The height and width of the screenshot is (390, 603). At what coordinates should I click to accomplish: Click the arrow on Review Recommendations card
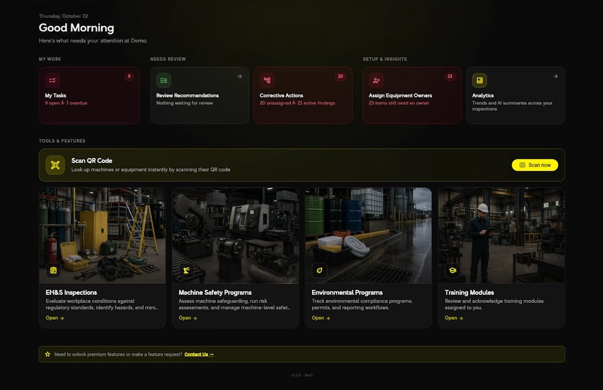point(239,77)
